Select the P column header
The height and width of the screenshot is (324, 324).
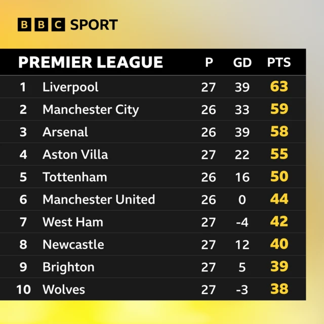(x=209, y=62)
